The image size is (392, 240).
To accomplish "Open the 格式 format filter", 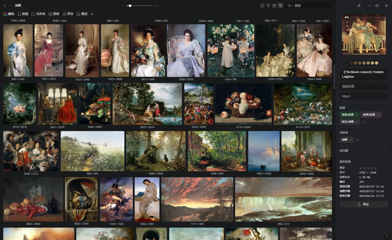I will pos(82,14).
